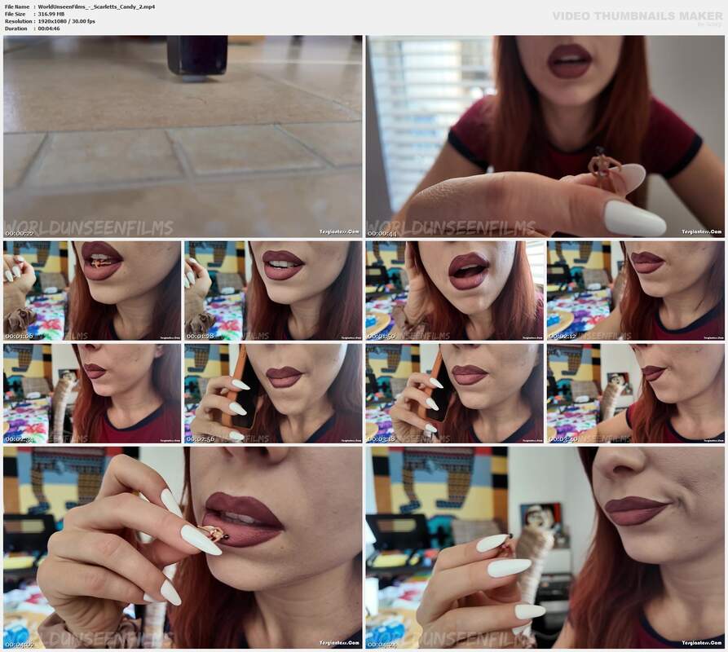This screenshot has height=652, width=728.
Task: Open the final thumbnail at 00:04:24
Action: click(545, 548)
